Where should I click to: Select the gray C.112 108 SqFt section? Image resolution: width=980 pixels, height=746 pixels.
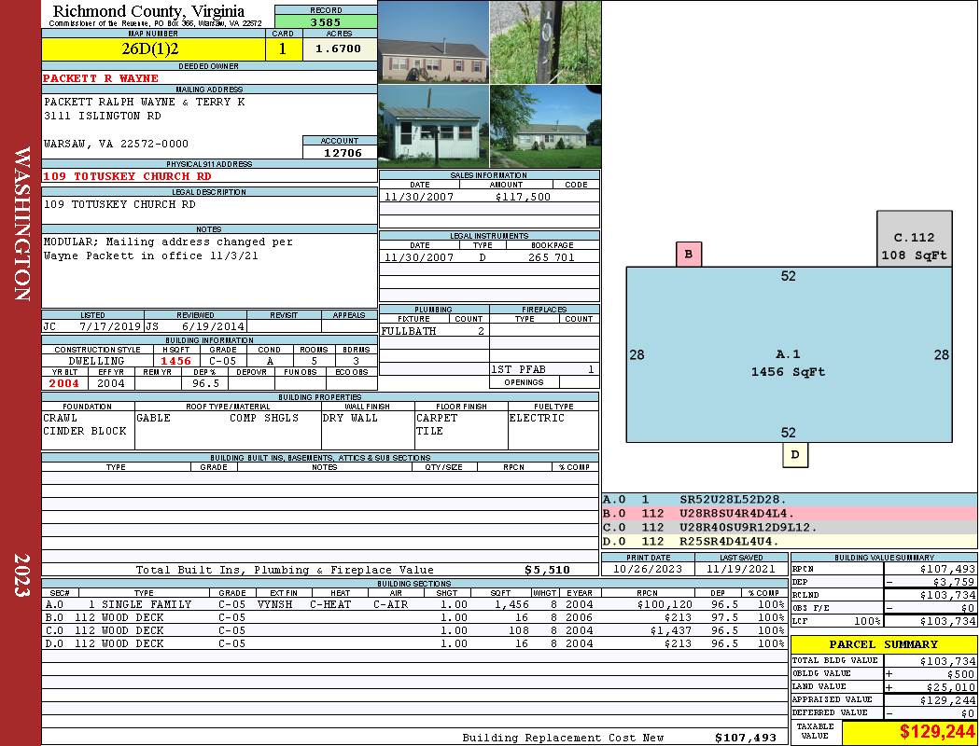click(914, 239)
